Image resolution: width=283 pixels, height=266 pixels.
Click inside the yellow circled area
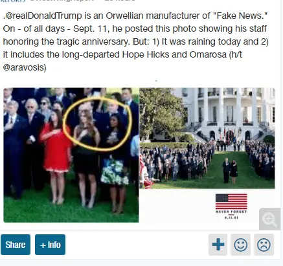pyautogui.click(x=97, y=124)
